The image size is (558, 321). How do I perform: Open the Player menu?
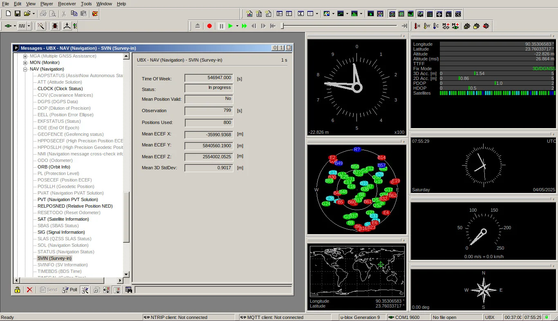(x=47, y=4)
